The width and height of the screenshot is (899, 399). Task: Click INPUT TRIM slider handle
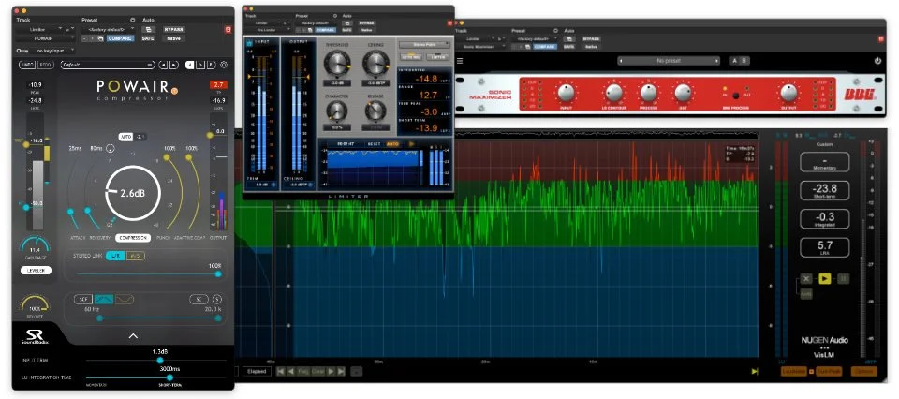pos(160,360)
